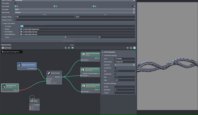Click the Add Node button

6,48
